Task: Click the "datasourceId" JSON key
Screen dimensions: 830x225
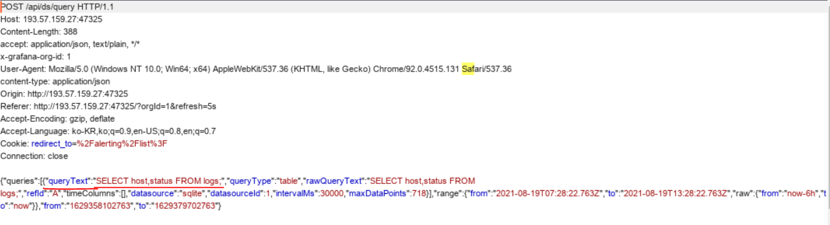Action: 236,193
